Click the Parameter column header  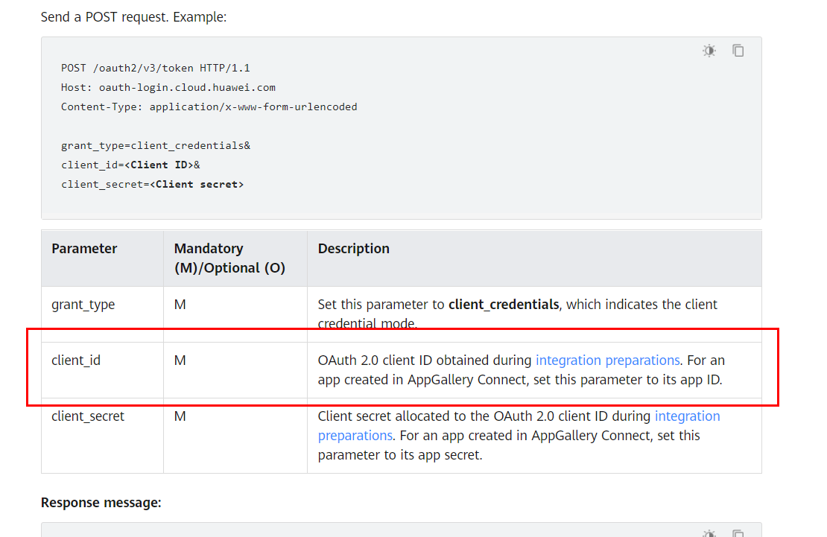102,258
